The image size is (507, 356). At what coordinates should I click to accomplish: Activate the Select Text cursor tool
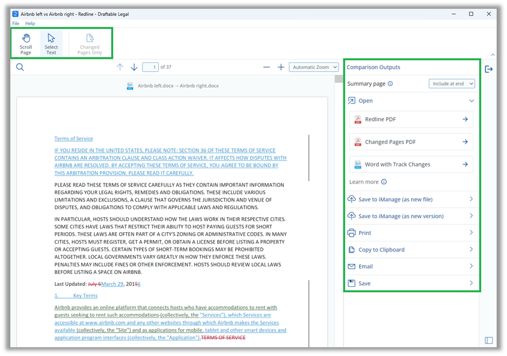51,44
